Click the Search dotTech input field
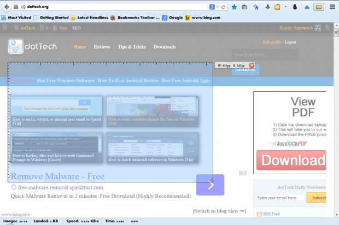 pyautogui.click(x=265, y=55)
